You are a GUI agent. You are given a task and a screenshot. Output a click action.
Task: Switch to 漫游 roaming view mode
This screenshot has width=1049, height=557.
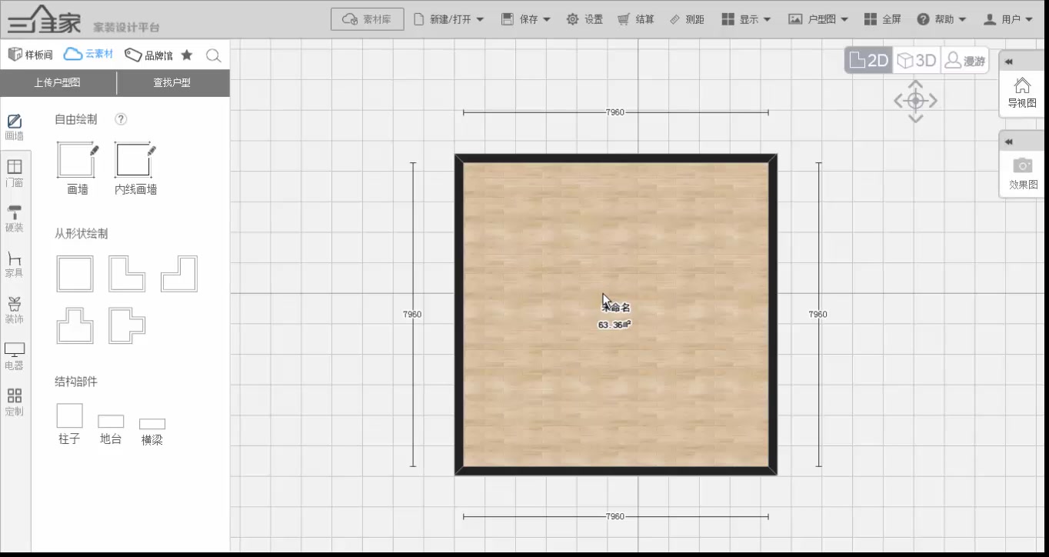coord(965,60)
